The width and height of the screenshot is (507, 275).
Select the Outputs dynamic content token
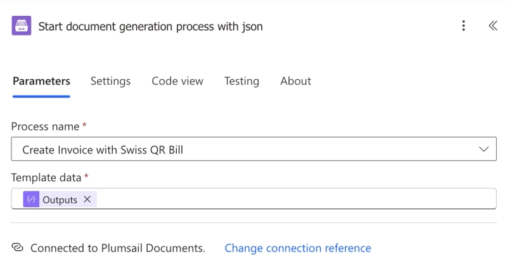coord(60,200)
